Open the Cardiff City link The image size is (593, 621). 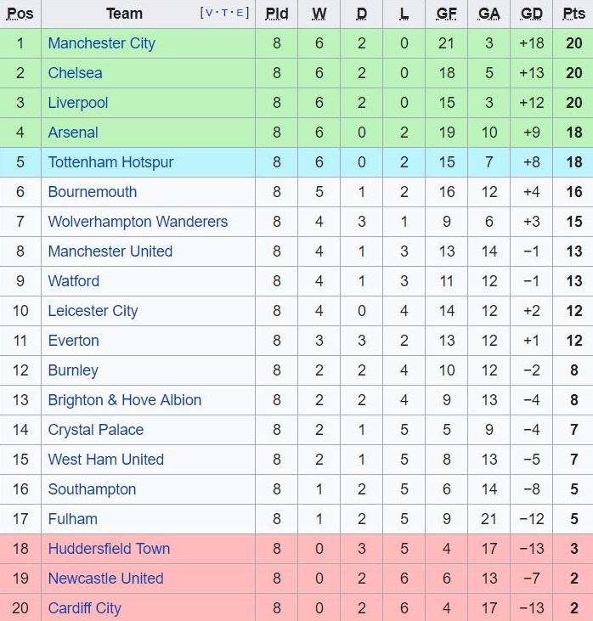point(84,608)
